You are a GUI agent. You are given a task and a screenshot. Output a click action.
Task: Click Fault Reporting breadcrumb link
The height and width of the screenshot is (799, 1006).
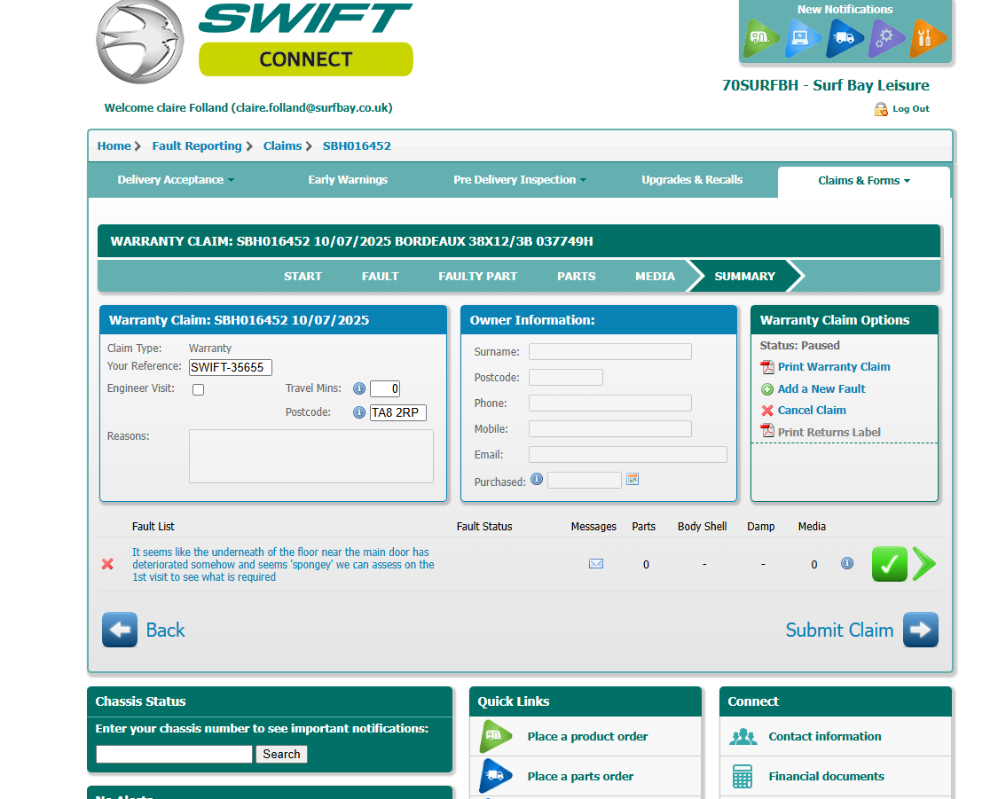tap(197, 145)
